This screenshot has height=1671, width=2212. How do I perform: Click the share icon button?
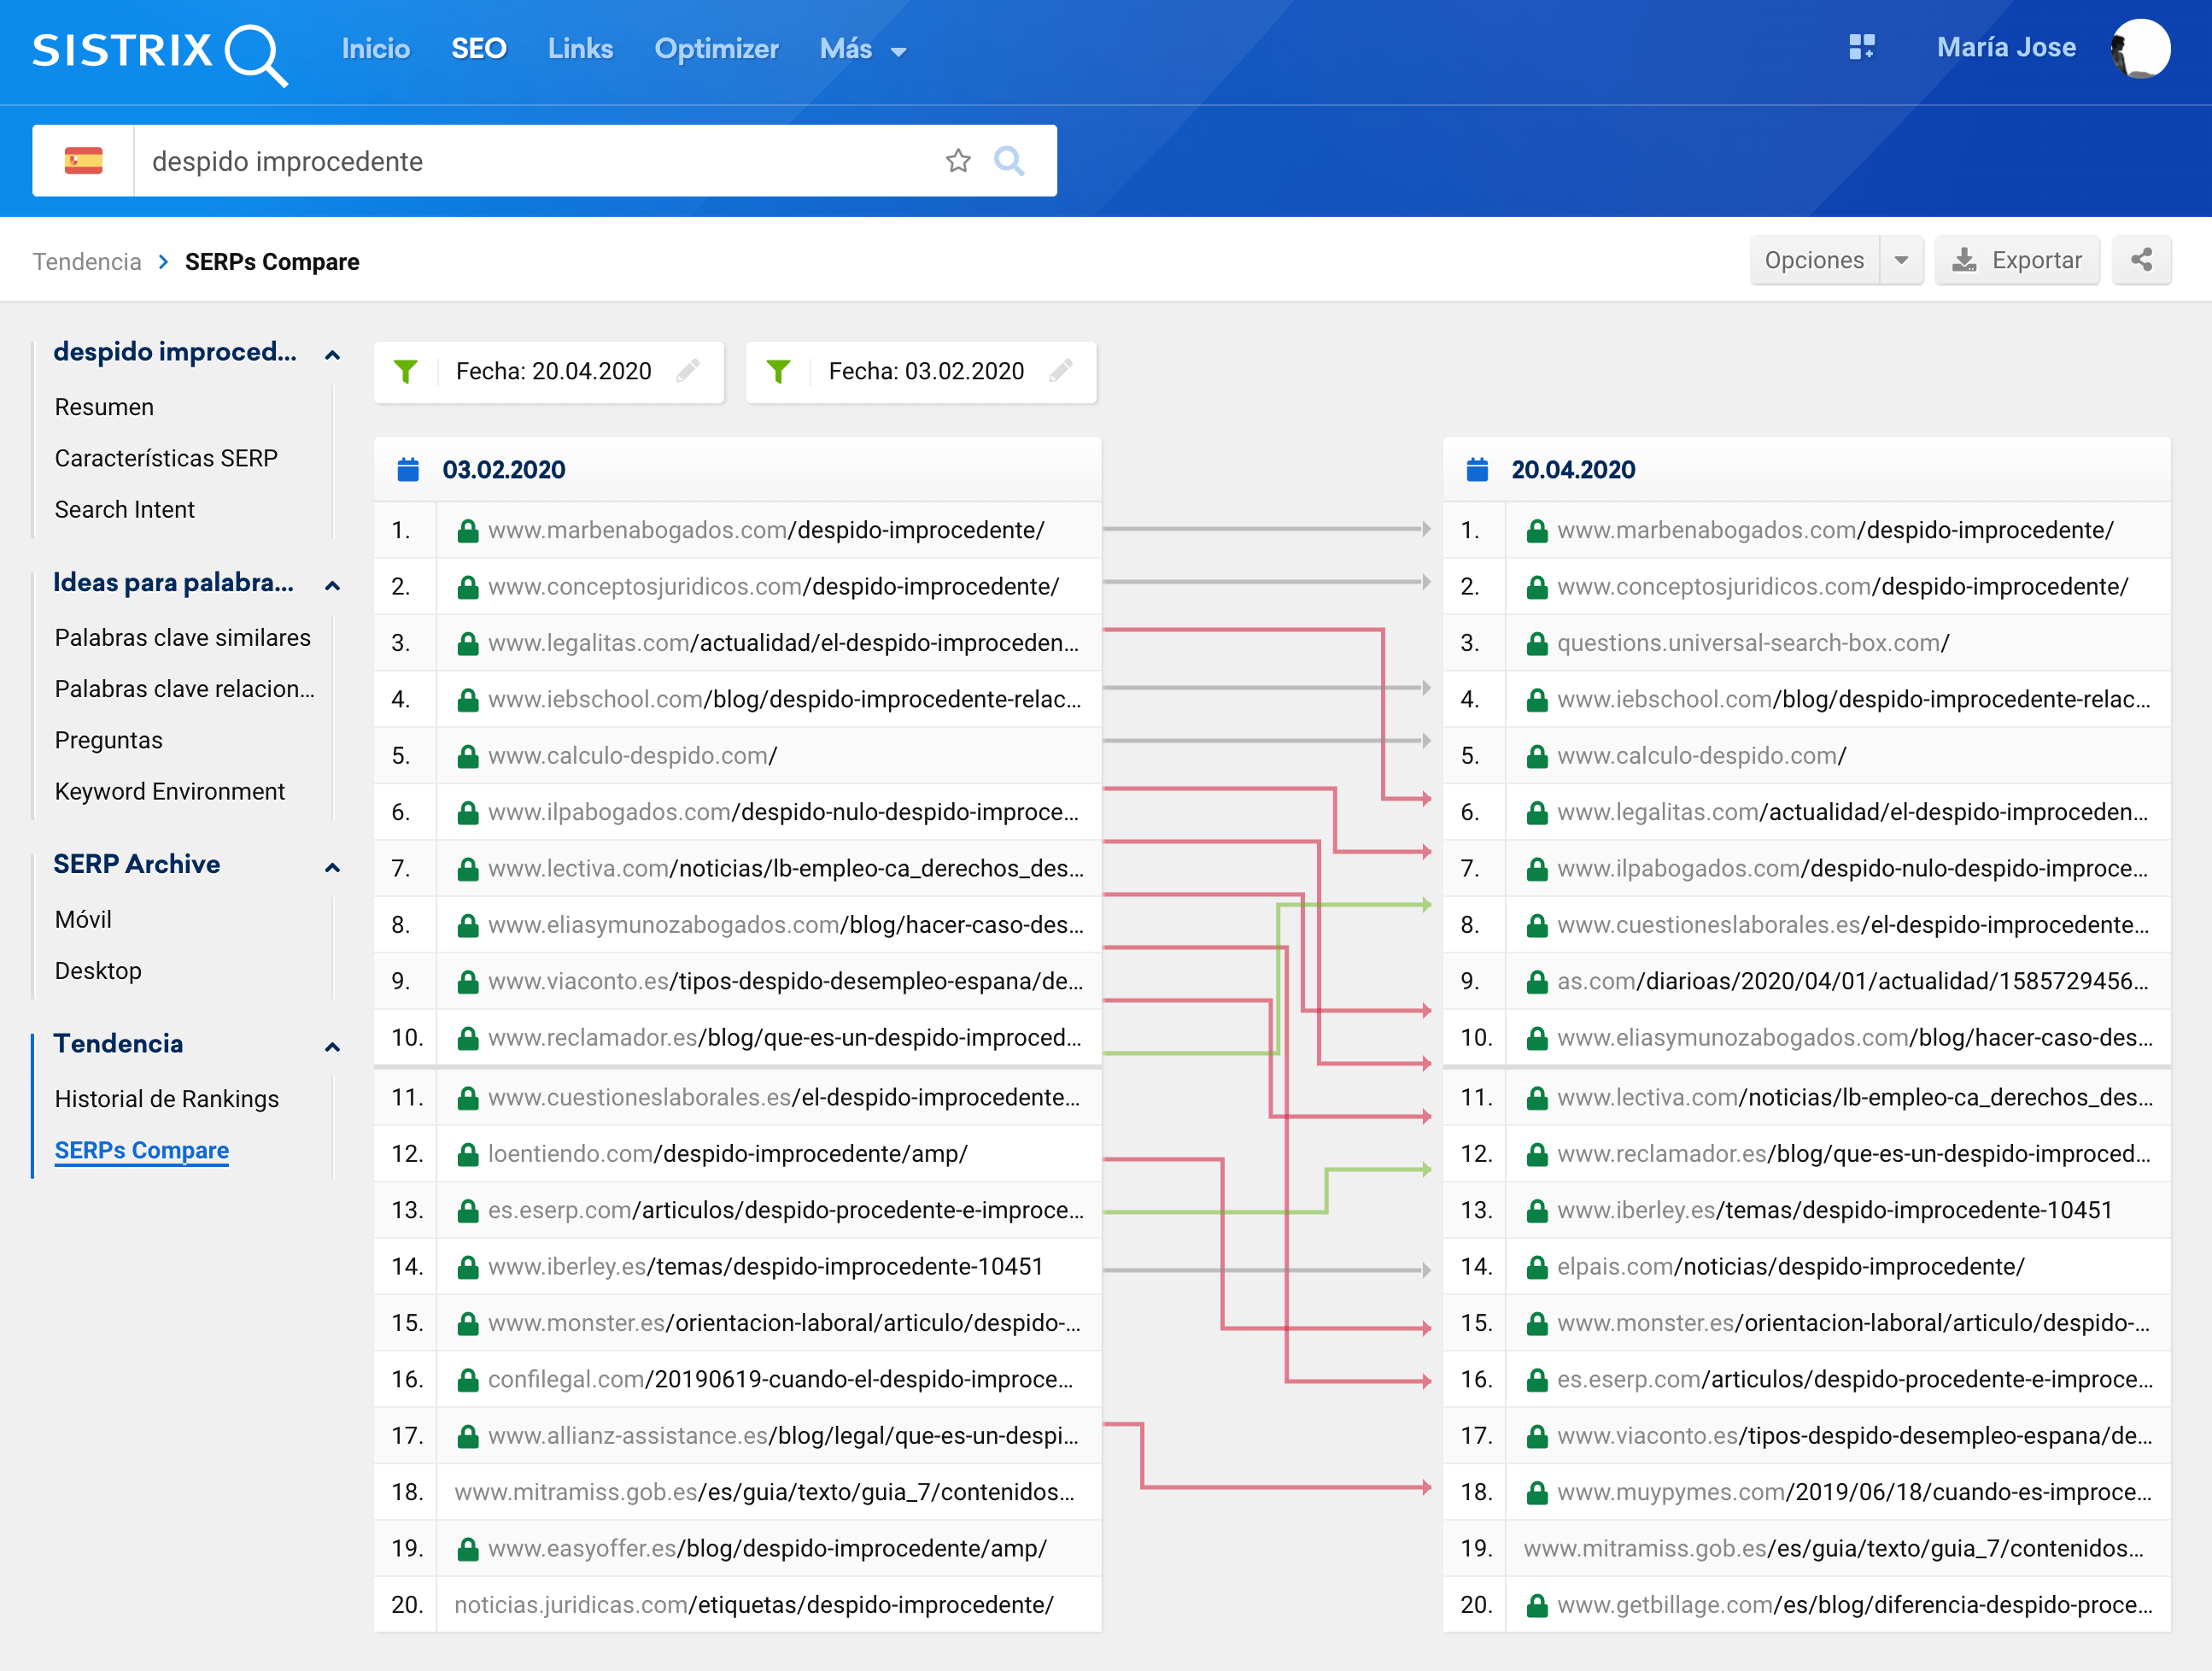tap(2140, 260)
